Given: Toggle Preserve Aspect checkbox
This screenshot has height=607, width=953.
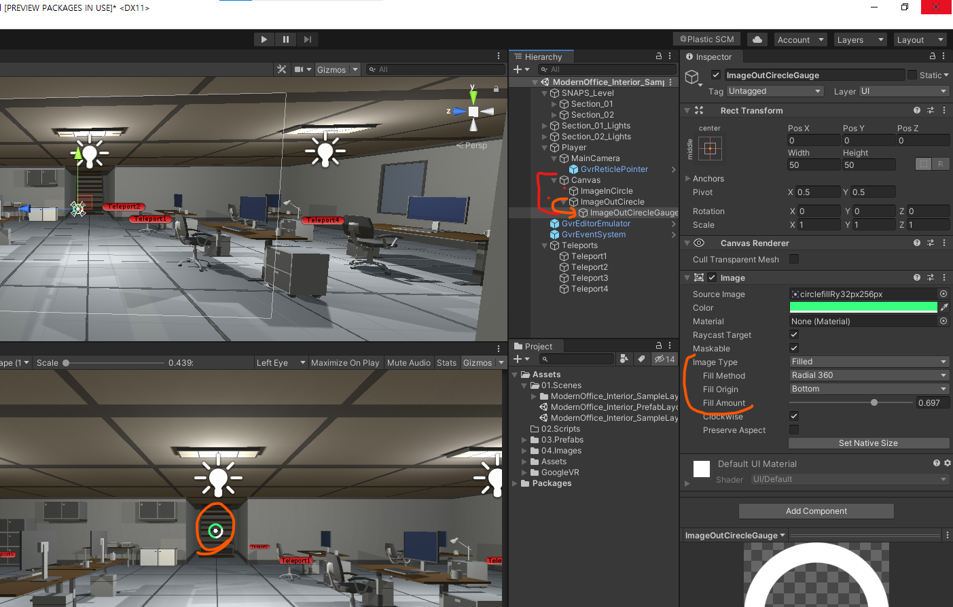Looking at the screenshot, I should (x=794, y=430).
